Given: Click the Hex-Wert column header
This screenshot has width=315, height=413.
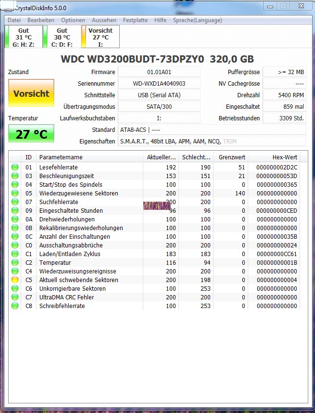Looking at the screenshot, I should [274, 157].
